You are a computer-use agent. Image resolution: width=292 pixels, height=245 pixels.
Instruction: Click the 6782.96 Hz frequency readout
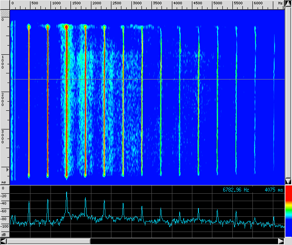pyautogui.click(x=236, y=190)
